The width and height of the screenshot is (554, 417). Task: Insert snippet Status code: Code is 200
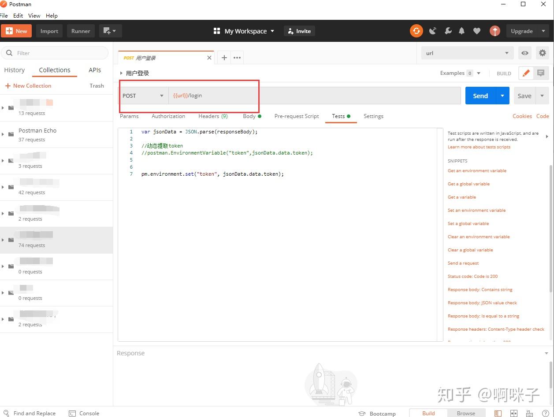click(472, 276)
